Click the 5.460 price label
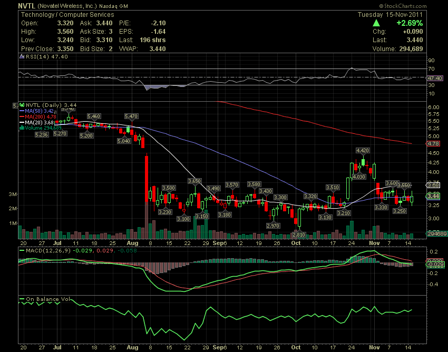Screen dimensions: 448x352 (x=94, y=116)
